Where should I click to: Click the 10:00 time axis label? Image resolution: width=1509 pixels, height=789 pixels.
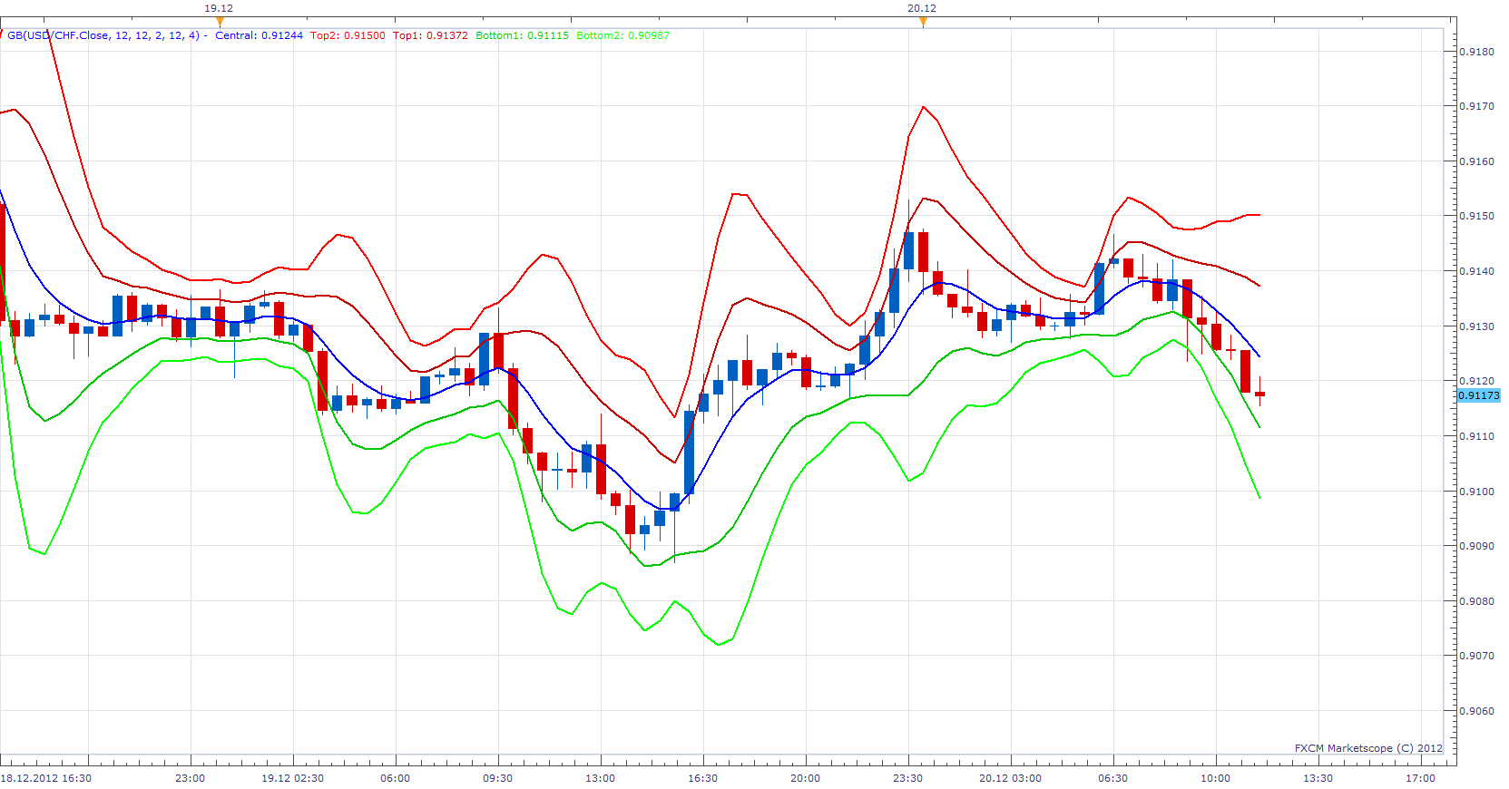pyautogui.click(x=1215, y=778)
